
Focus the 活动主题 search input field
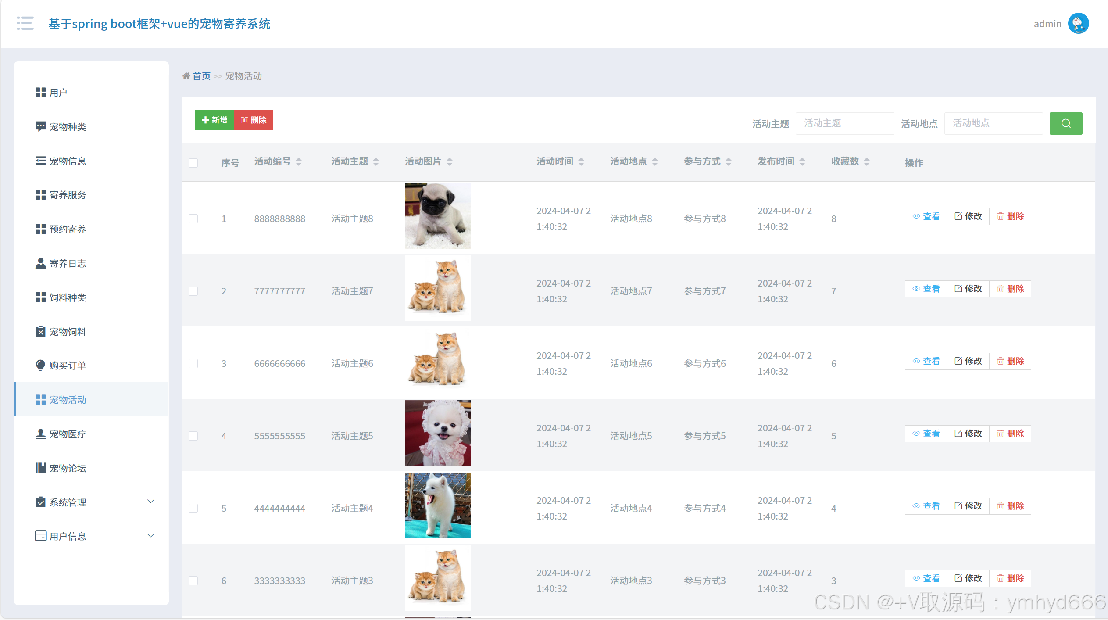click(844, 123)
